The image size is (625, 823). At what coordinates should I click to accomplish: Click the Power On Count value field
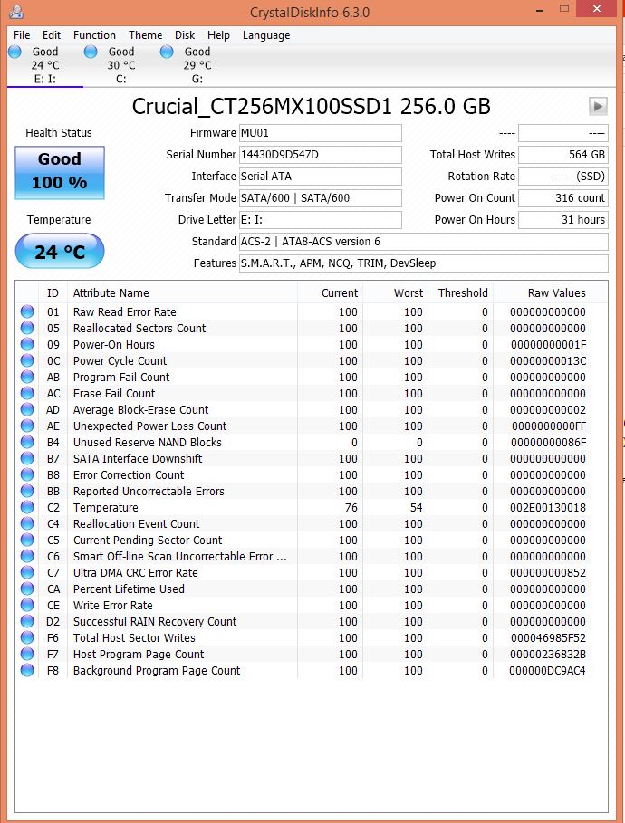point(563,198)
